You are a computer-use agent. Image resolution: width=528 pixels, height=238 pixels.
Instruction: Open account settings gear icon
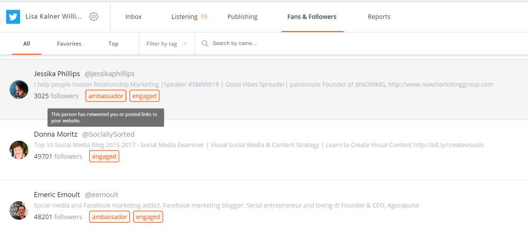(93, 16)
